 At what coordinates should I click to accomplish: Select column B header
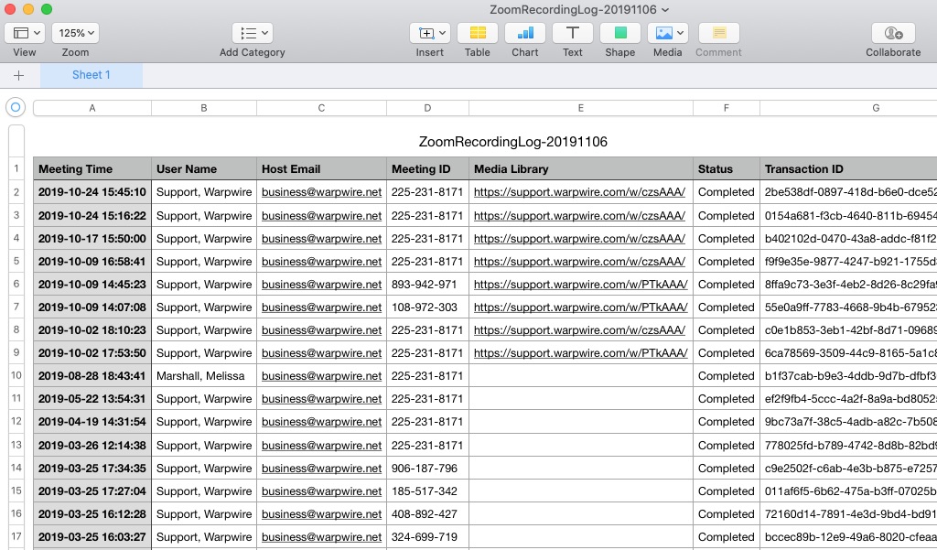pyautogui.click(x=204, y=108)
